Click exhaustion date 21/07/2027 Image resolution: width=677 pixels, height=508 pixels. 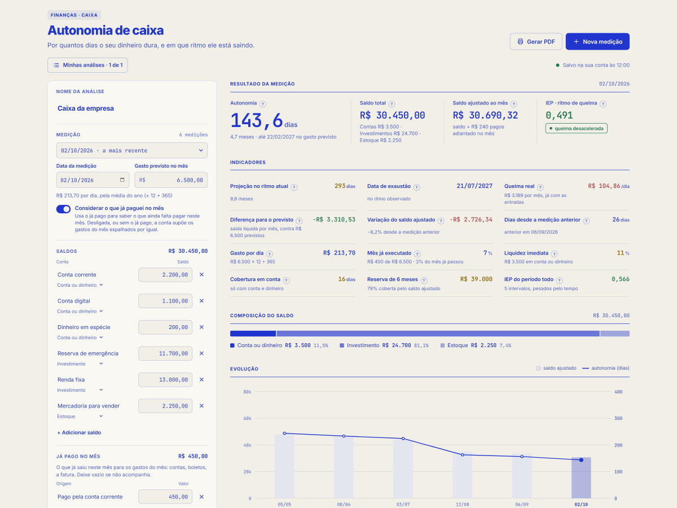pyautogui.click(x=474, y=186)
